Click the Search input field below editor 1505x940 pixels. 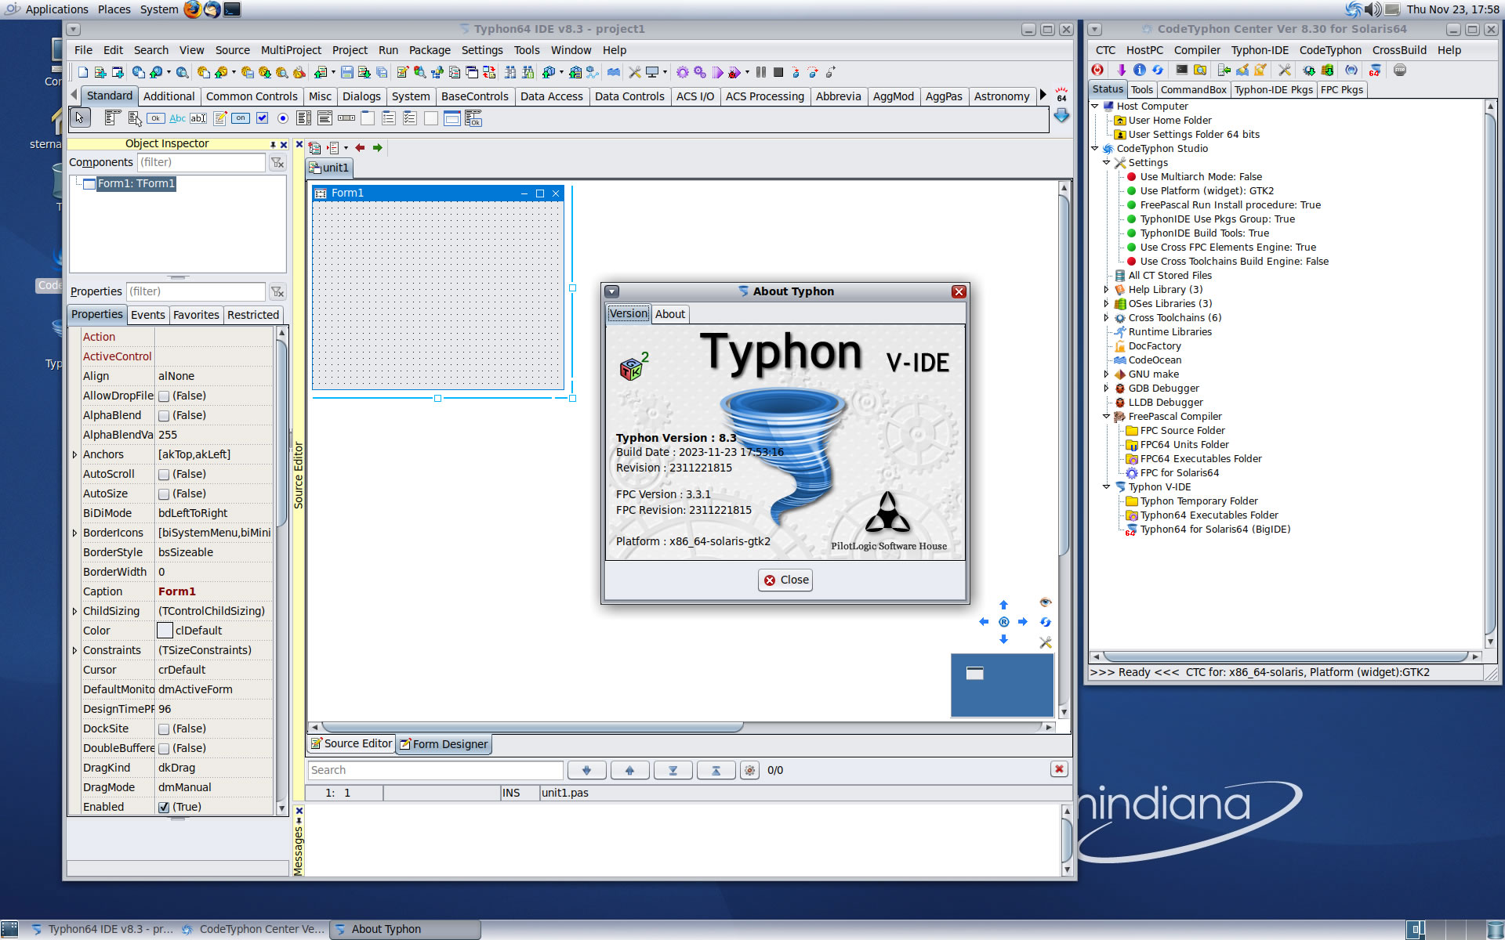click(435, 770)
